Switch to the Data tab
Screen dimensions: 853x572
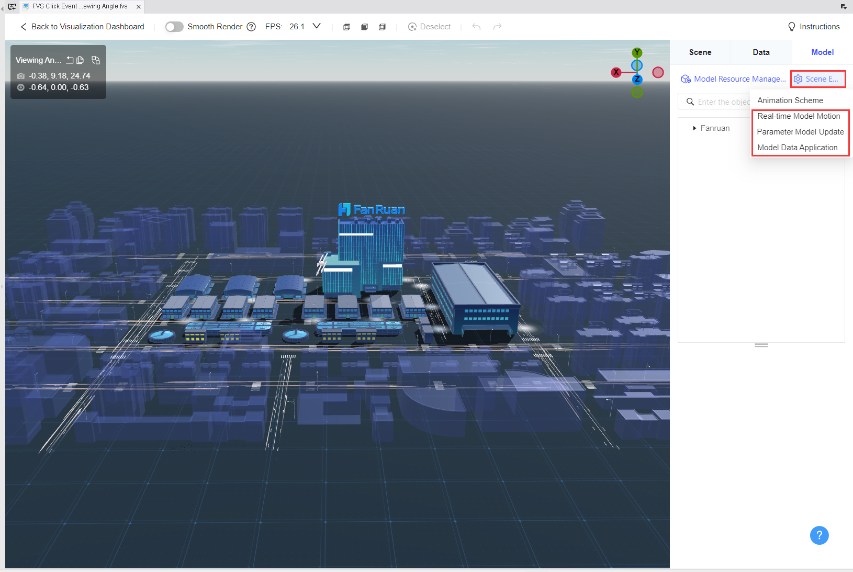(x=761, y=52)
